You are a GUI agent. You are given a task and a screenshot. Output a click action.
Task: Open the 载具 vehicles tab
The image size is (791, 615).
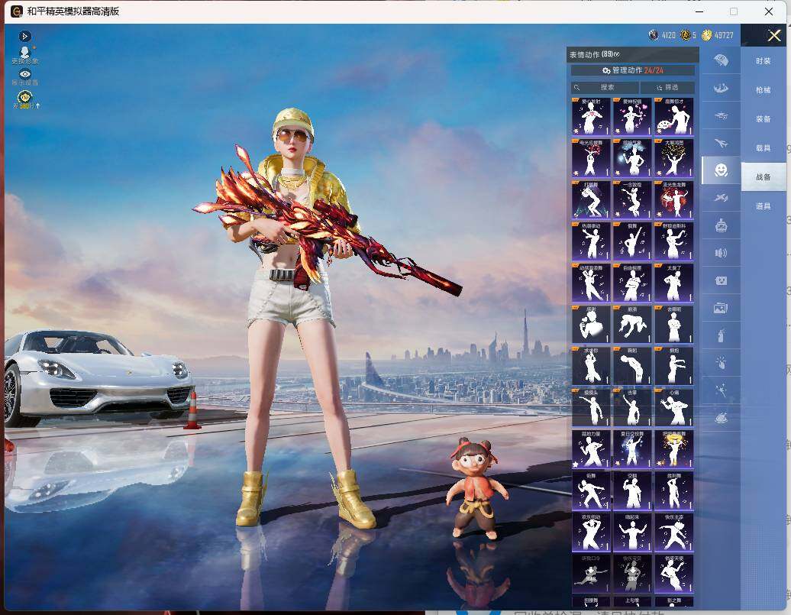point(764,148)
